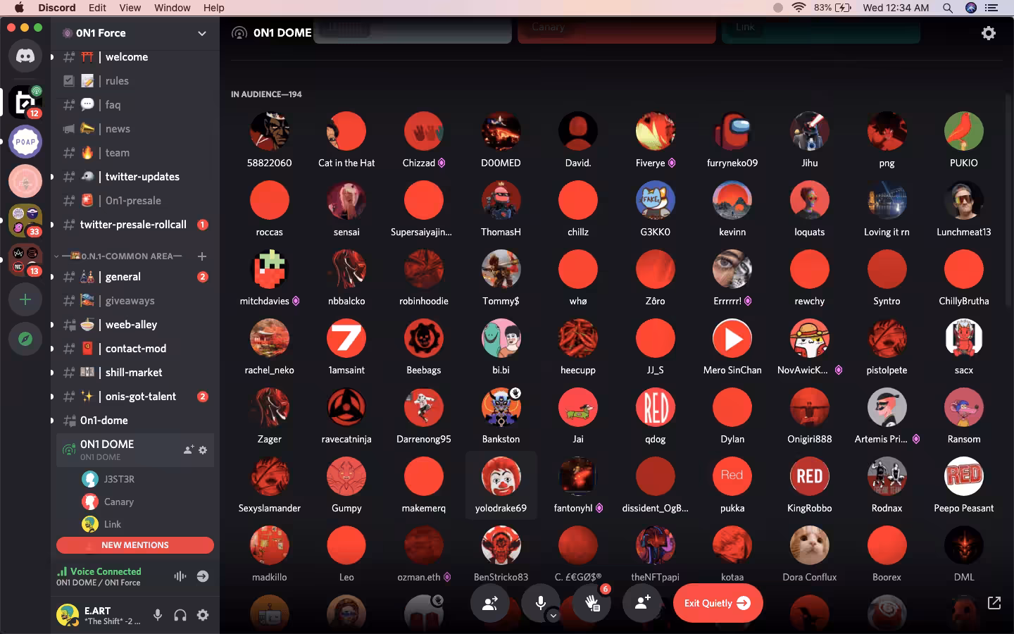Pop out stage window icon

(994, 603)
